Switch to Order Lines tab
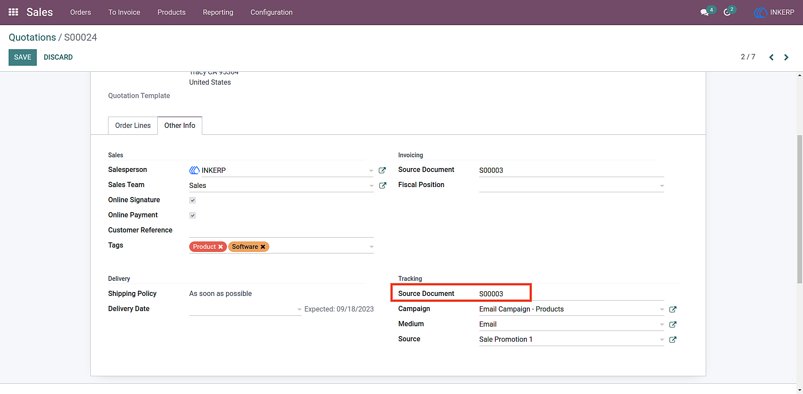803x394 pixels. 133,125
